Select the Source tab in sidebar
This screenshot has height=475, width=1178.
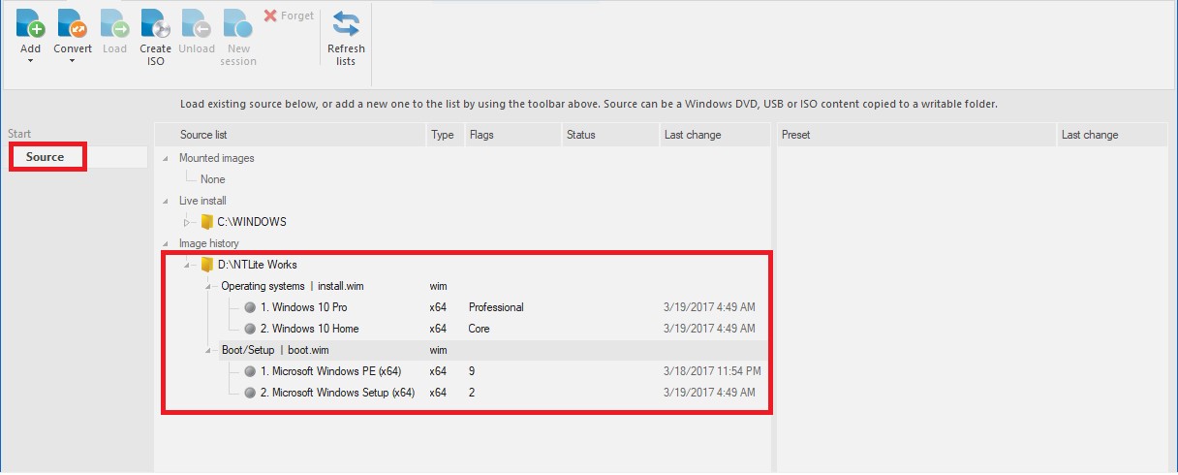(x=46, y=157)
